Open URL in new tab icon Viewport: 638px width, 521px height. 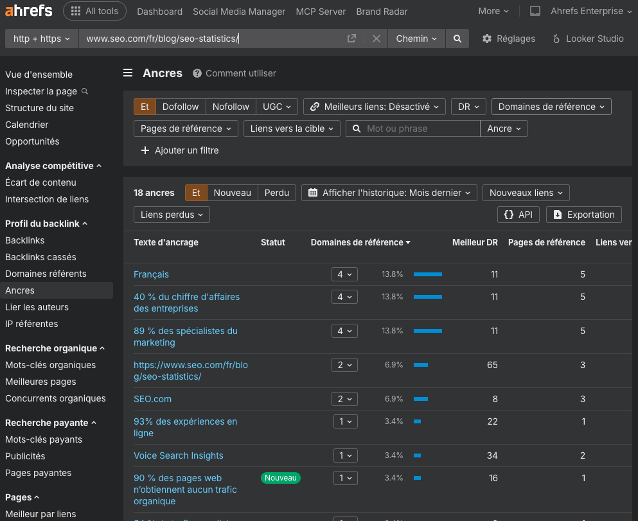[x=351, y=39]
